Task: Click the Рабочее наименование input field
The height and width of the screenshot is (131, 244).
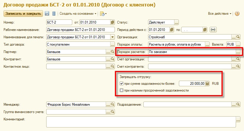Action: point(81,29)
